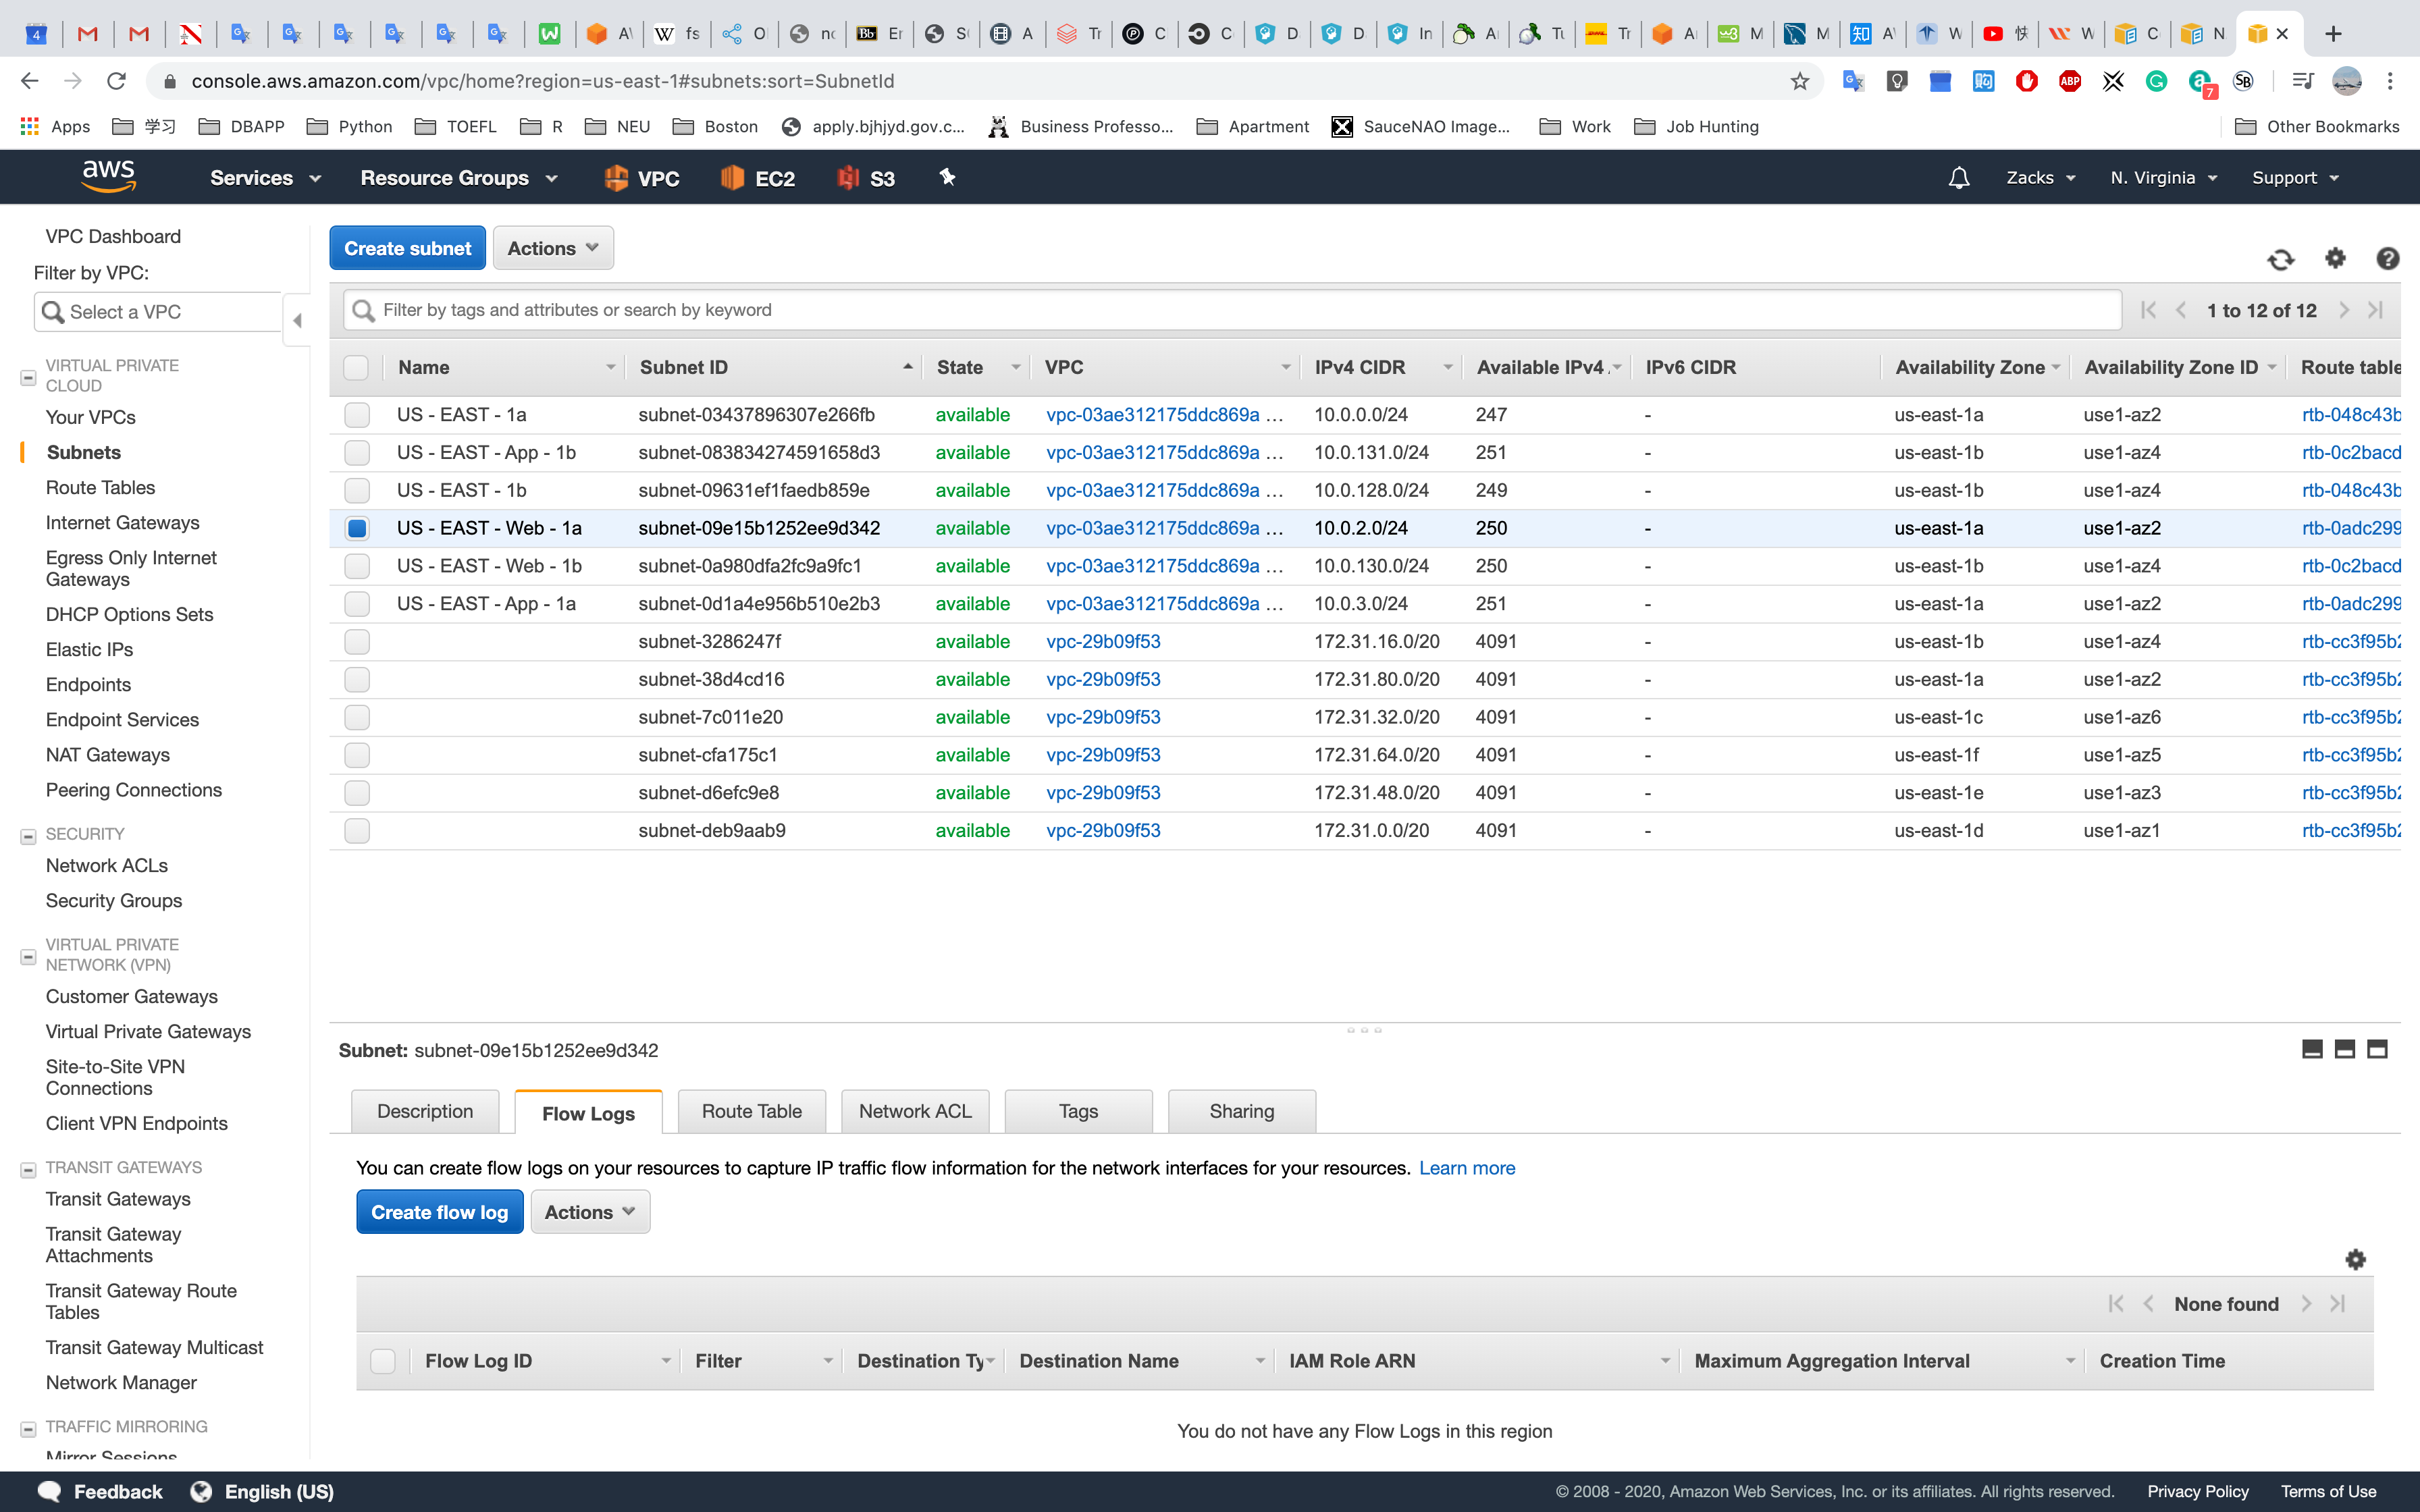Screen dimensions: 2420x1512
Task: Open table settings gear icon
Action: [2335, 258]
